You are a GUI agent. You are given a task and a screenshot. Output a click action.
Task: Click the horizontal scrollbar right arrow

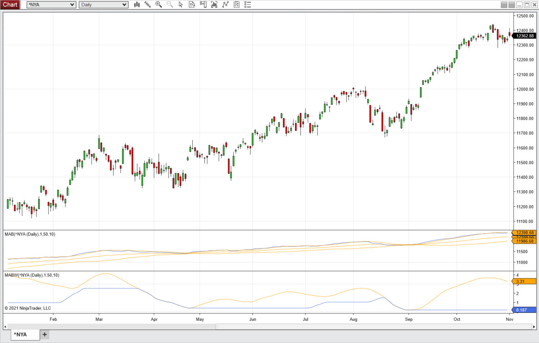pyautogui.click(x=533, y=327)
